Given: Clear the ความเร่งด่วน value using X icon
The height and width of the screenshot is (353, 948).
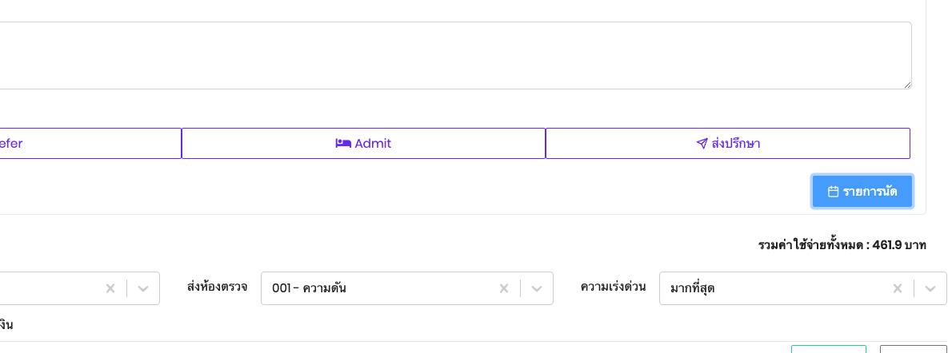Looking at the screenshot, I should (898, 288).
